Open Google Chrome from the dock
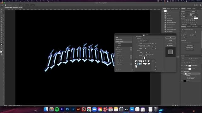The image size is (202, 113). (x=89, y=109)
